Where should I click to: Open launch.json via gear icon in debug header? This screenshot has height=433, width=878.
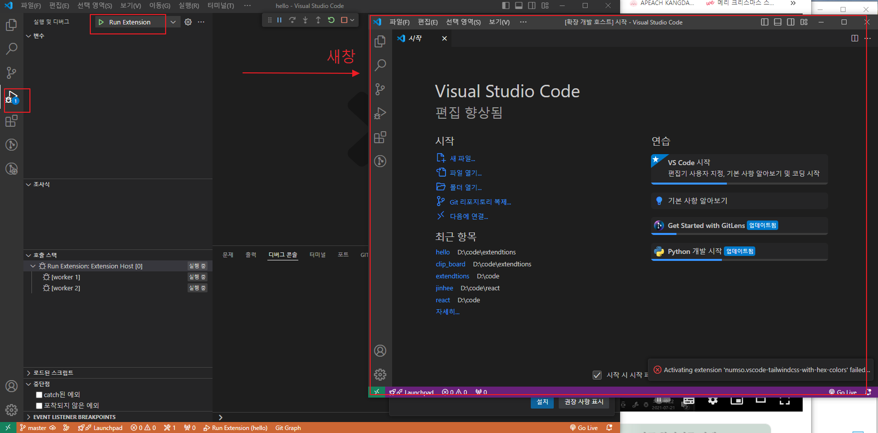click(188, 22)
